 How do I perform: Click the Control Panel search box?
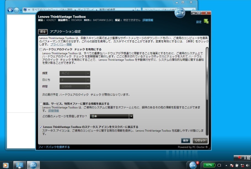(169, 10)
